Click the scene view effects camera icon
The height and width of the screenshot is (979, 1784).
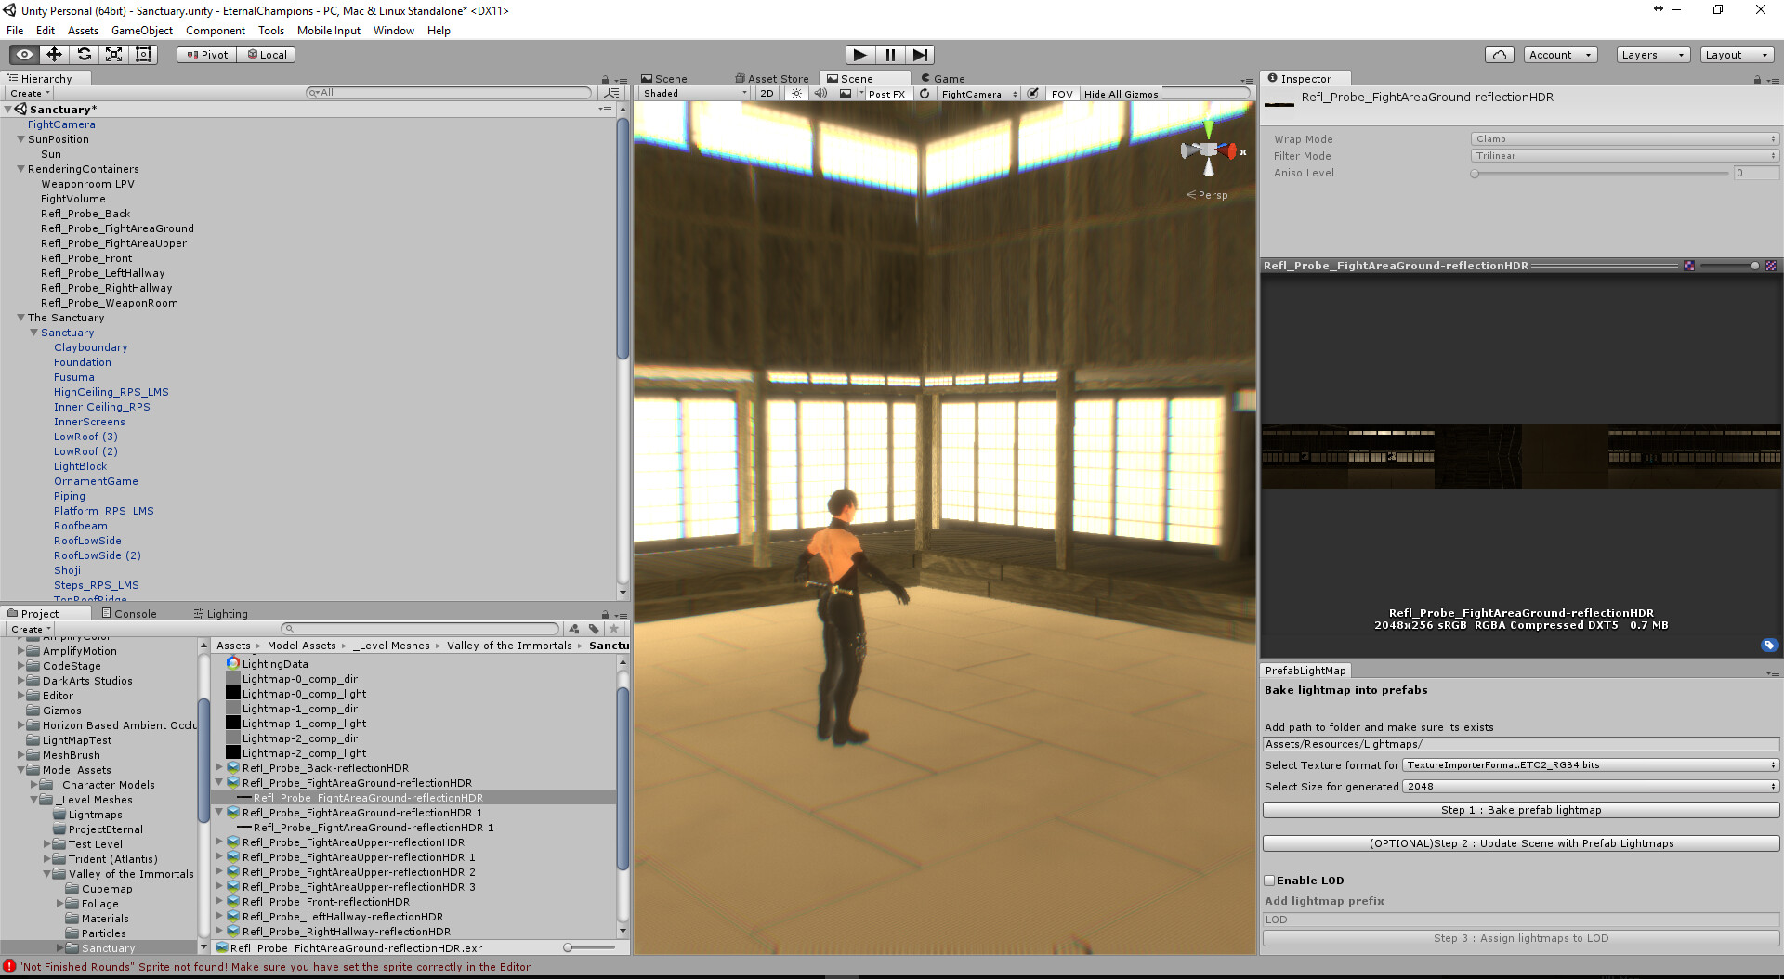point(846,93)
